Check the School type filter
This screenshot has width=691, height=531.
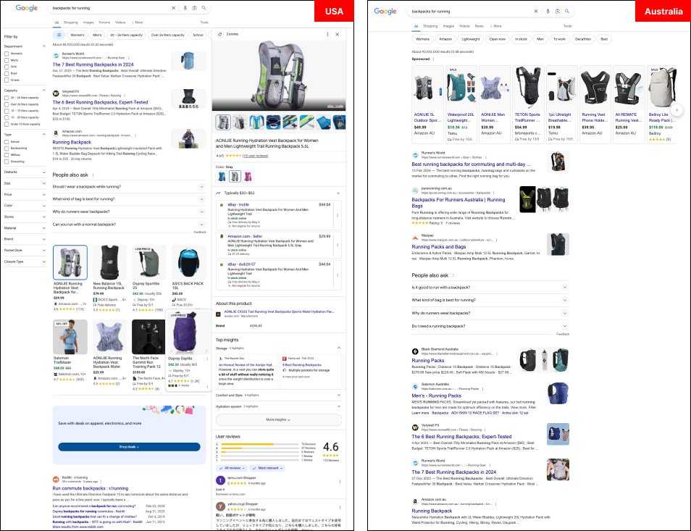(7, 142)
